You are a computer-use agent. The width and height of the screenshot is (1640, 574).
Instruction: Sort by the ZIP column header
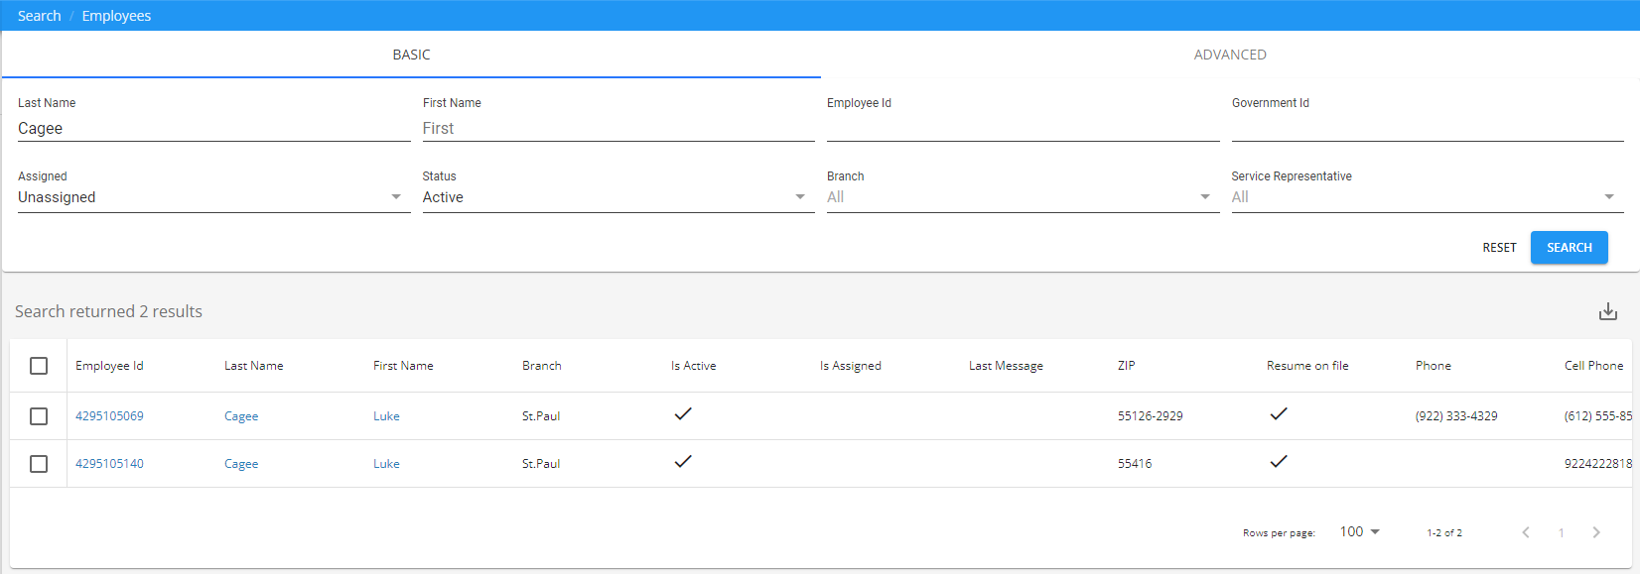[1126, 366]
